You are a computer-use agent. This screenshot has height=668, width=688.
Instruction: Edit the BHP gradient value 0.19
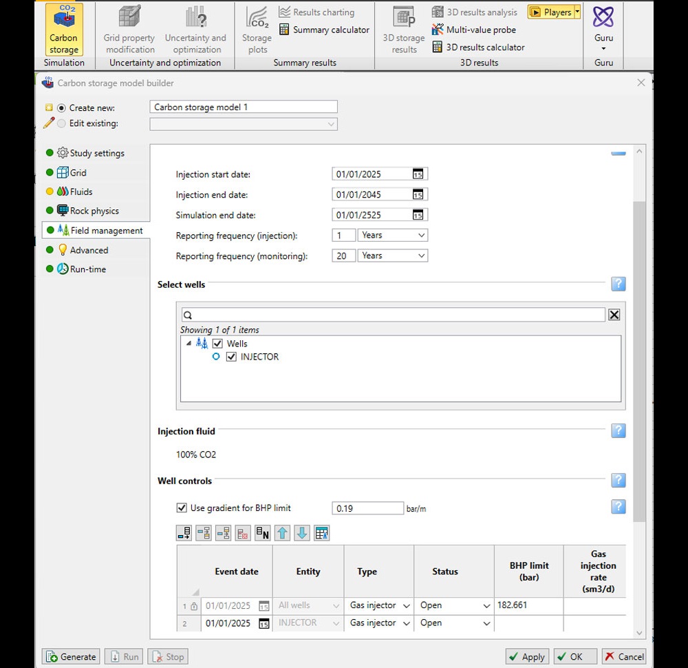pos(367,508)
